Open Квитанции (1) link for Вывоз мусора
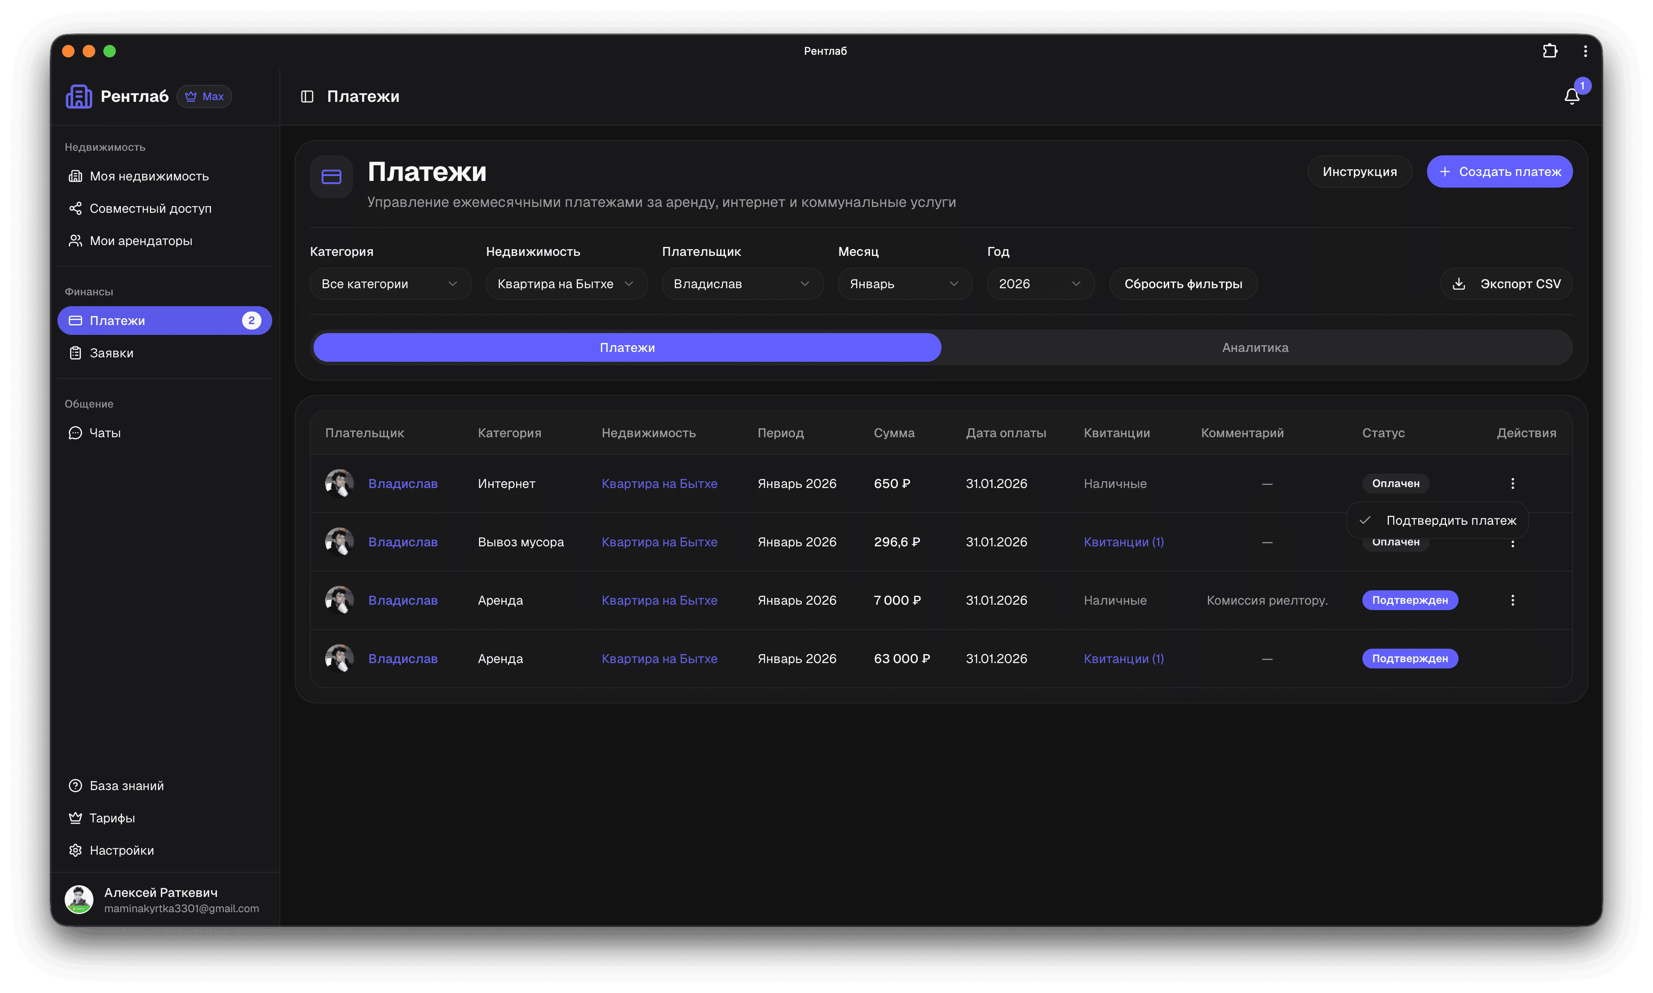 (1123, 542)
